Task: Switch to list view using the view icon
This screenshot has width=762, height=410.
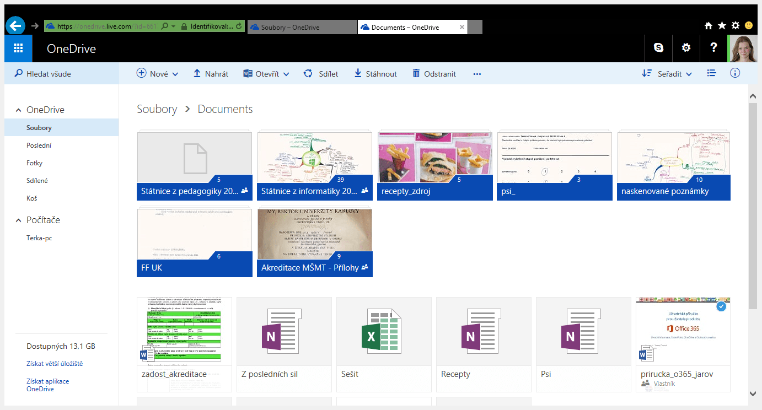Action: pyautogui.click(x=711, y=72)
